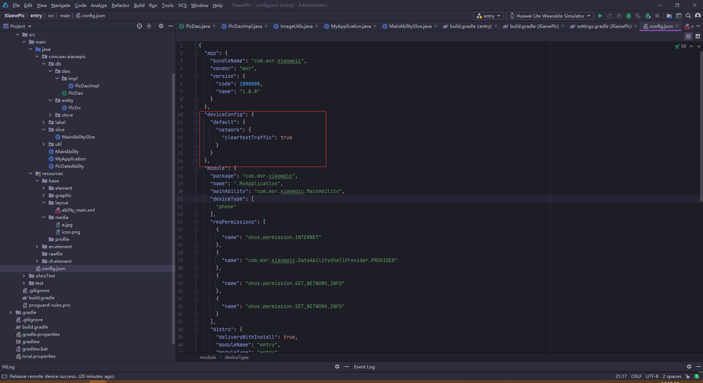
Task: Click the gray Stop square icon
Action: click(657, 16)
